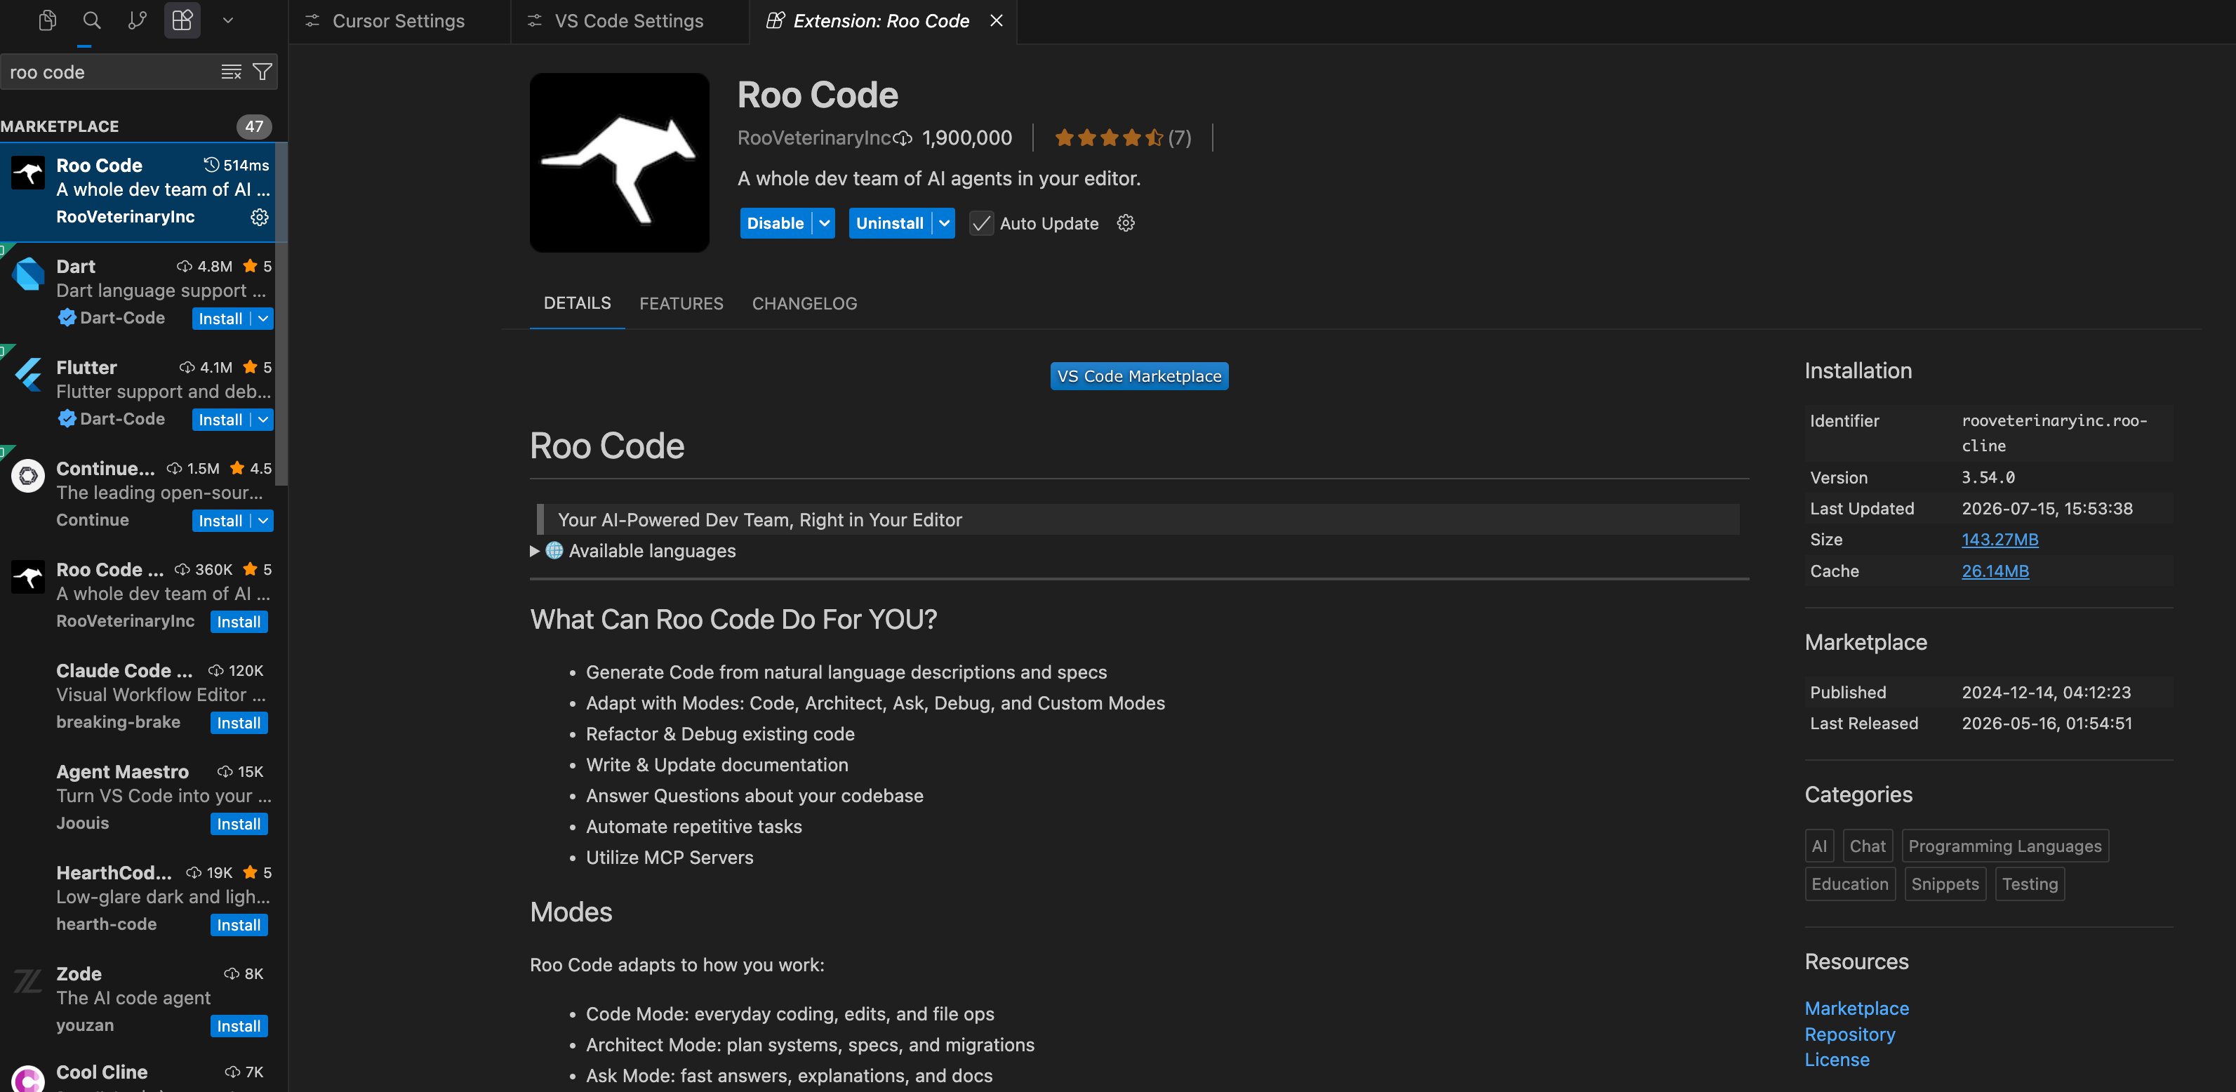Open the Explorer files icon

click(x=48, y=20)
